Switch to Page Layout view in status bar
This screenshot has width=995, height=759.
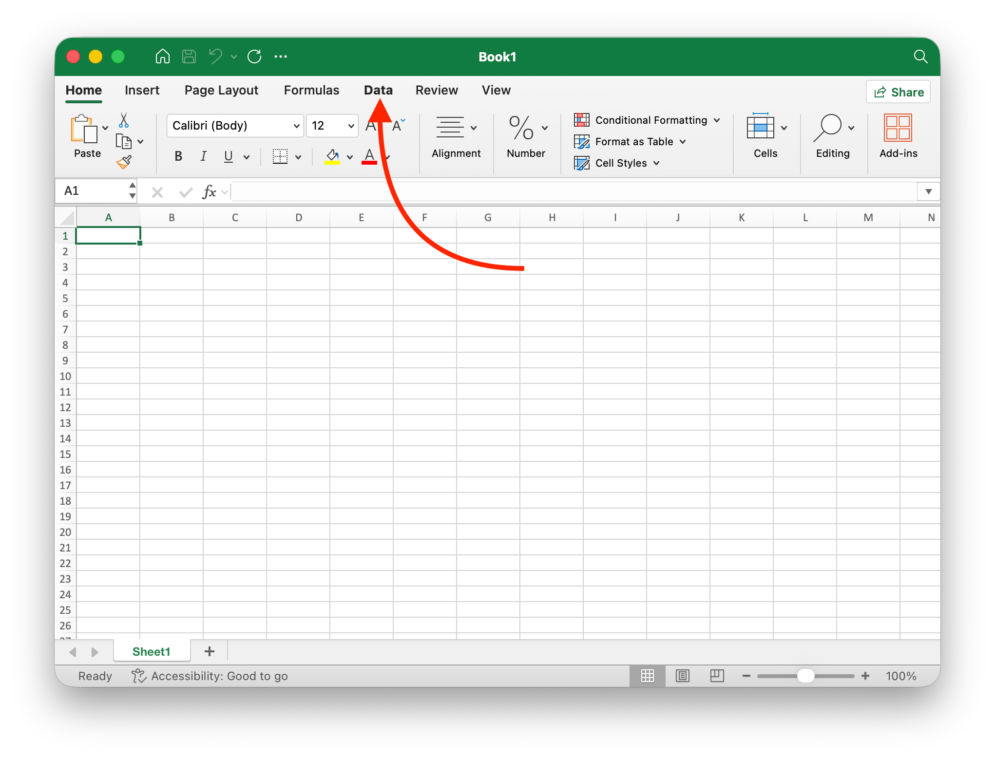click(x=682, y=676)
